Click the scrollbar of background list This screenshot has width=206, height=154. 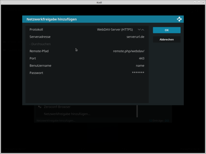(137, 111)
